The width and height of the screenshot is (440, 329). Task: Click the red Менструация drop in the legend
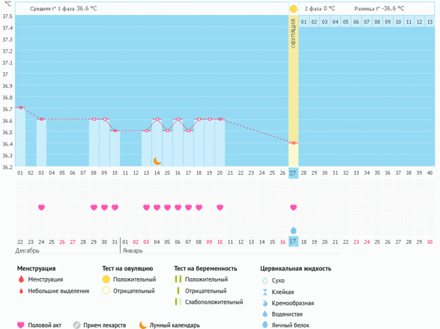(x=21, y=280)
